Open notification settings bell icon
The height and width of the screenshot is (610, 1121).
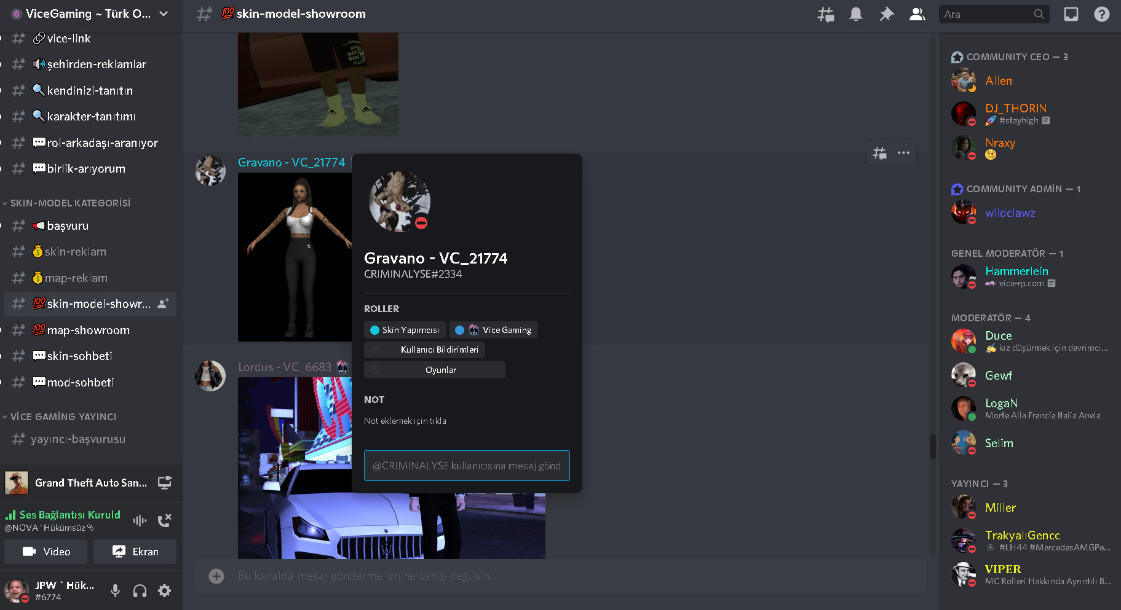(x=855, y=14)
